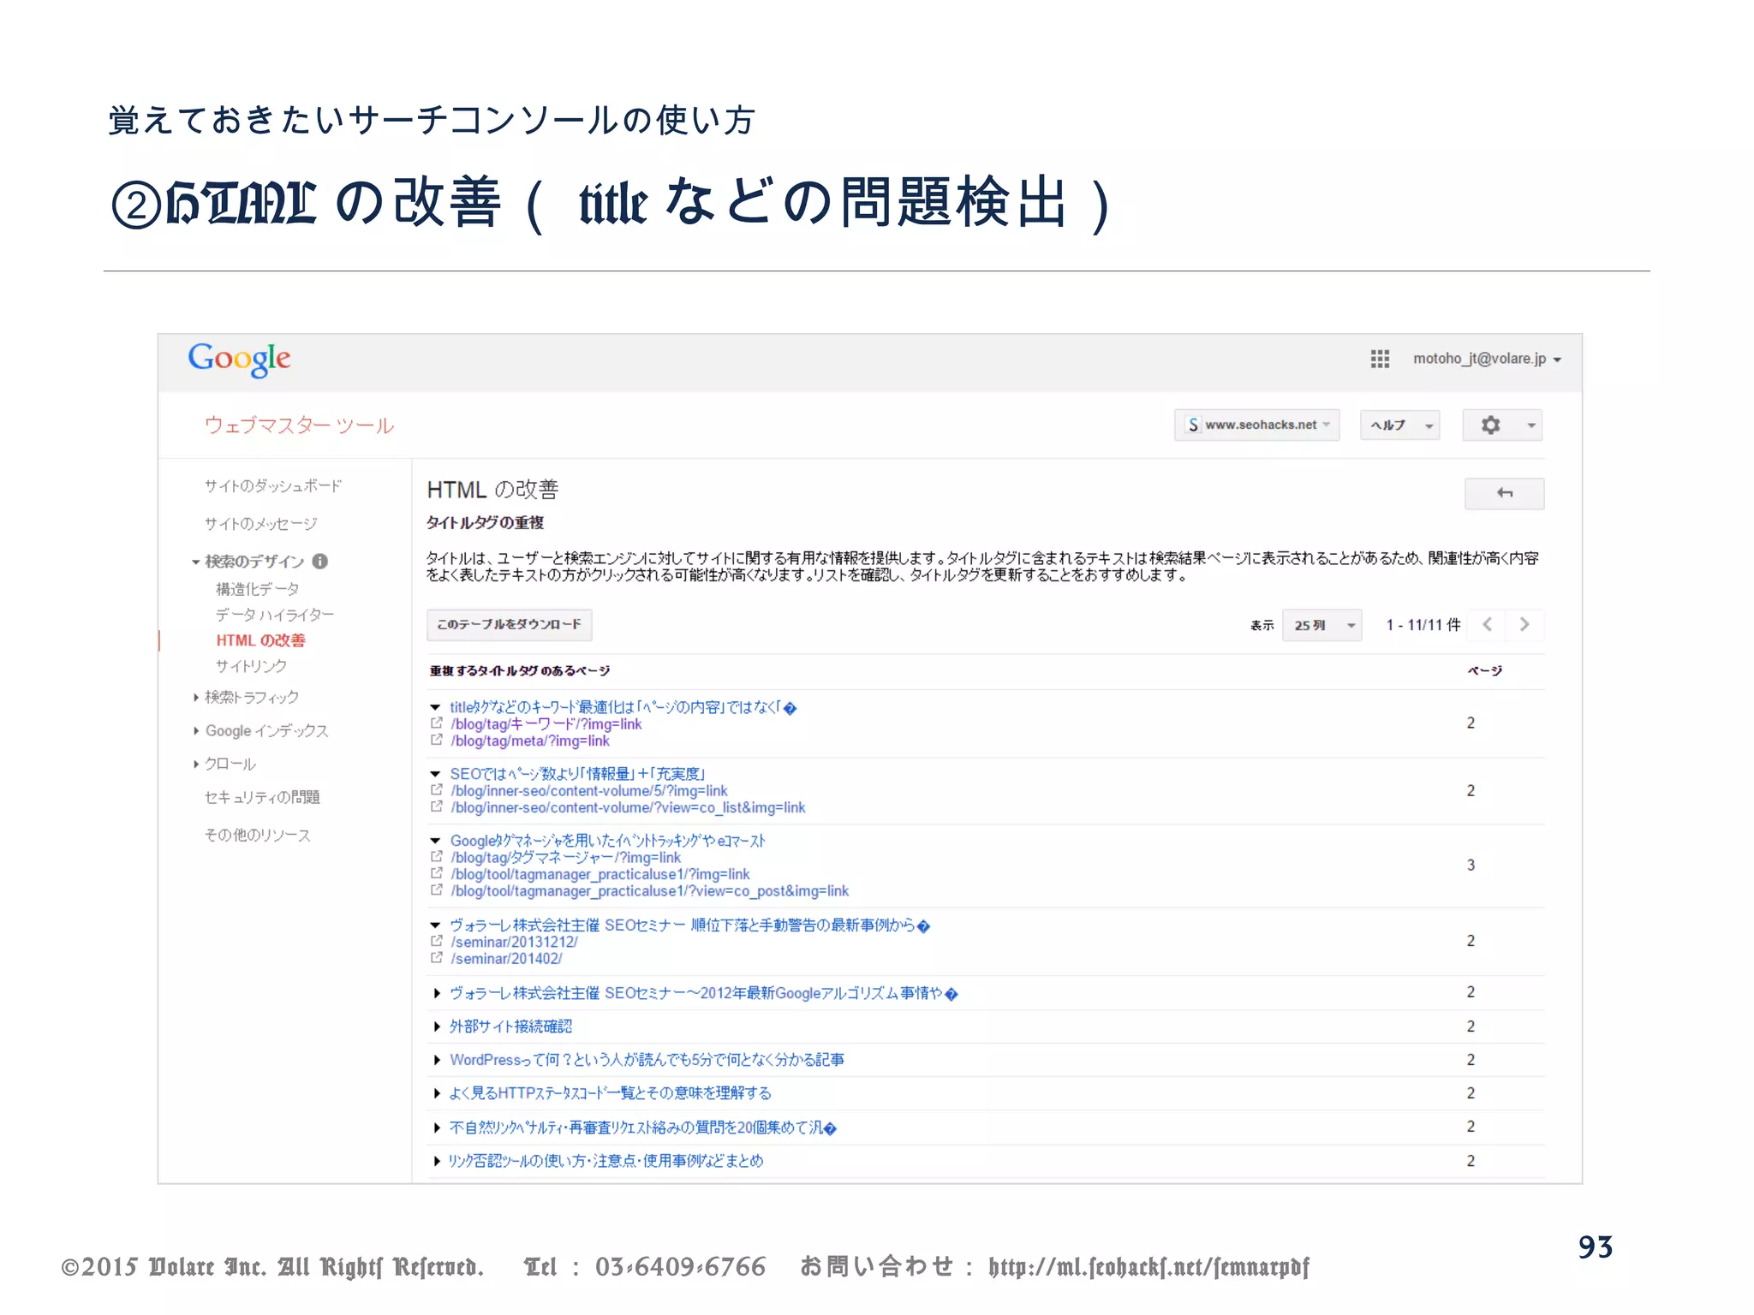Click the 1 - 11/11 件 count text

coord(1423,625)
